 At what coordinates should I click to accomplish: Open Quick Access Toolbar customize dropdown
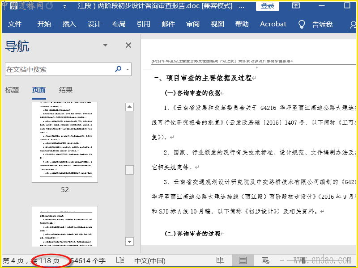(64, 7)
